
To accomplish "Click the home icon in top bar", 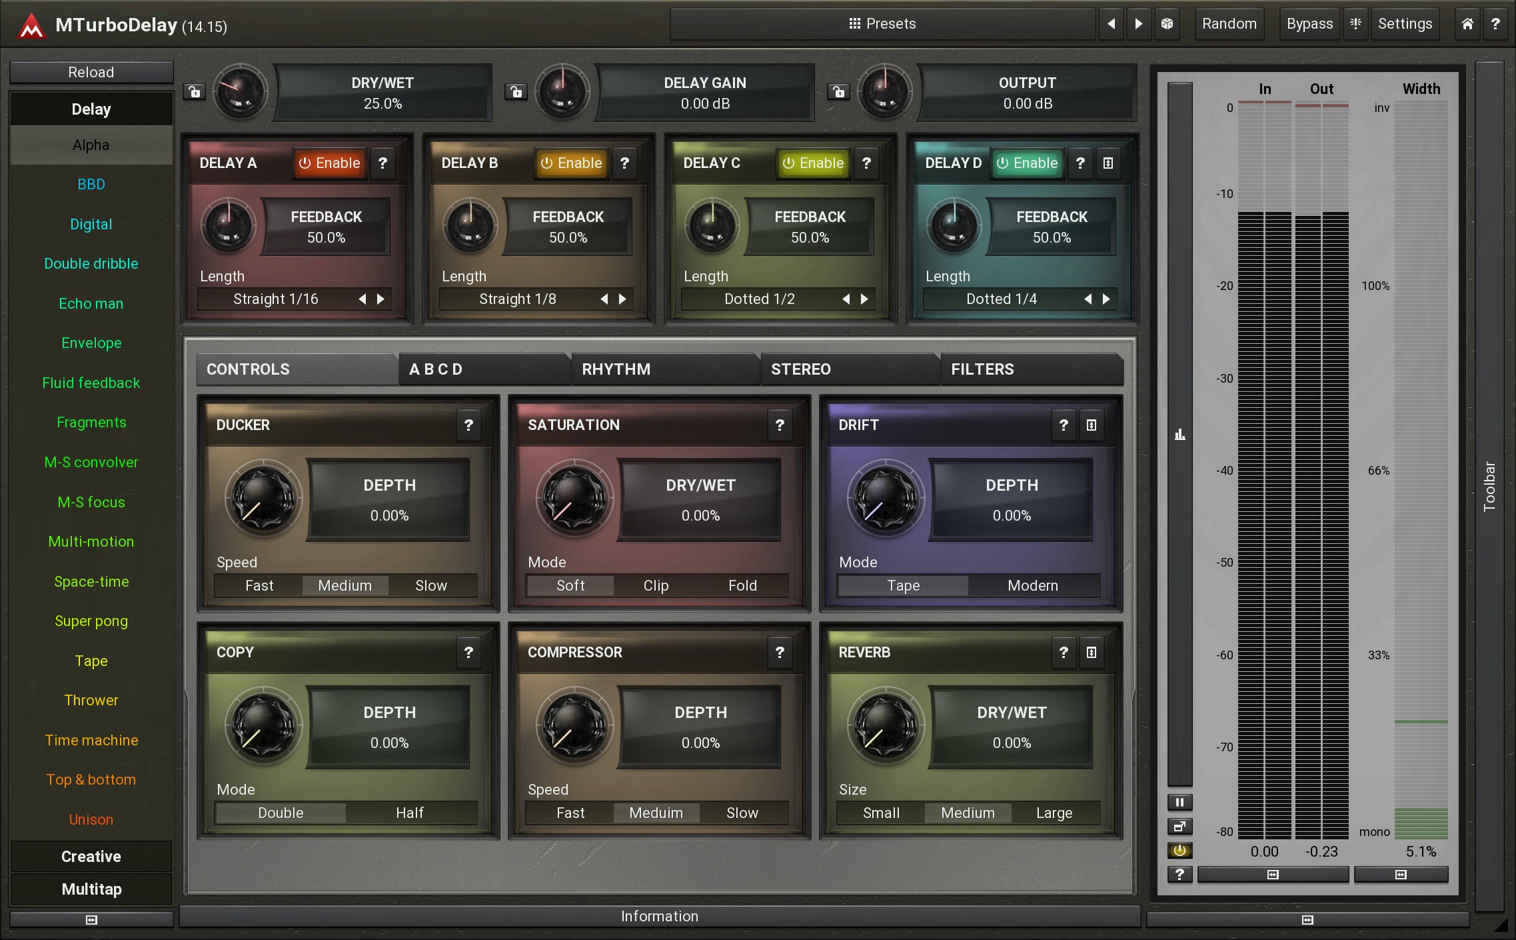I will click(1467, 24).
